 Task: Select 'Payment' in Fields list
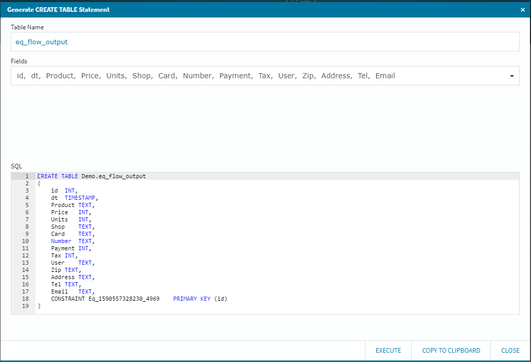[x=235, y=76]
